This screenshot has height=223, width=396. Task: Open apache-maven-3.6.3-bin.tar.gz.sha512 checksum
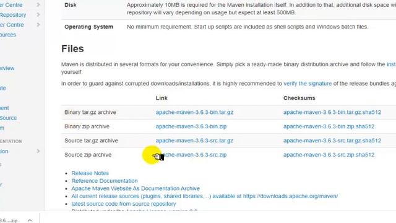[332, 112]
